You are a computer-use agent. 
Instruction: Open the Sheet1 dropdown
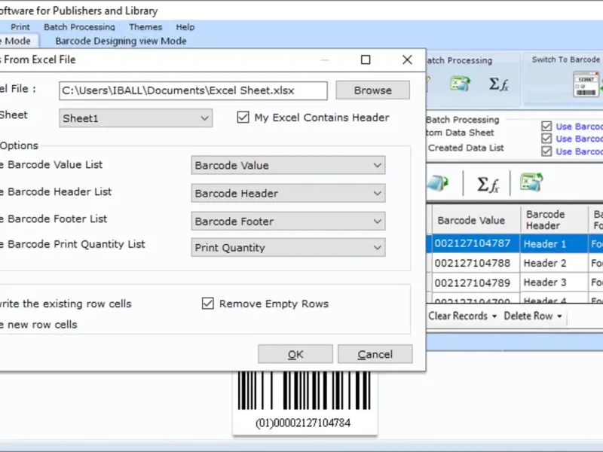coord(136,118)
